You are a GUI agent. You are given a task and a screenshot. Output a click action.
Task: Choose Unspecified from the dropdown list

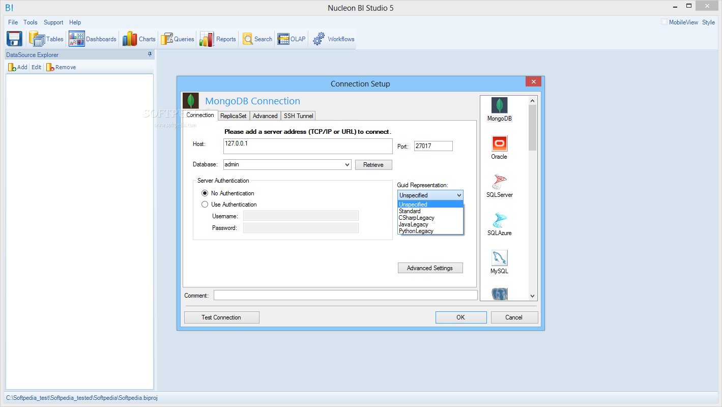[x=430, y=205]
